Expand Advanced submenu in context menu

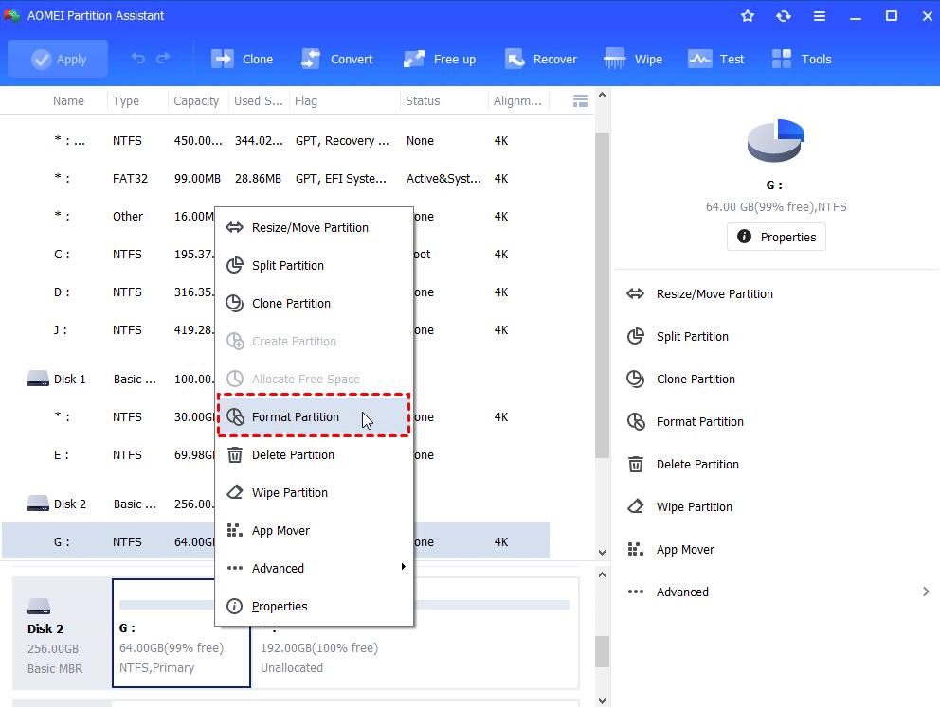(x=315, y=568)
